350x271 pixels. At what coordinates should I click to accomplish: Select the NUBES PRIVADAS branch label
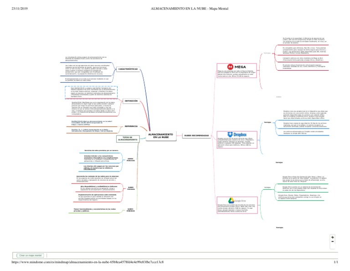tap(131, 188)
